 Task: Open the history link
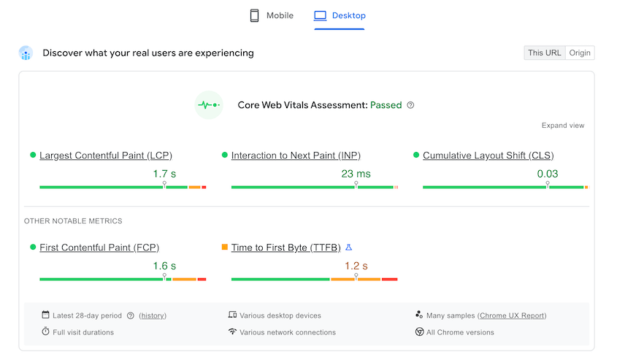[x=153, y=316]
